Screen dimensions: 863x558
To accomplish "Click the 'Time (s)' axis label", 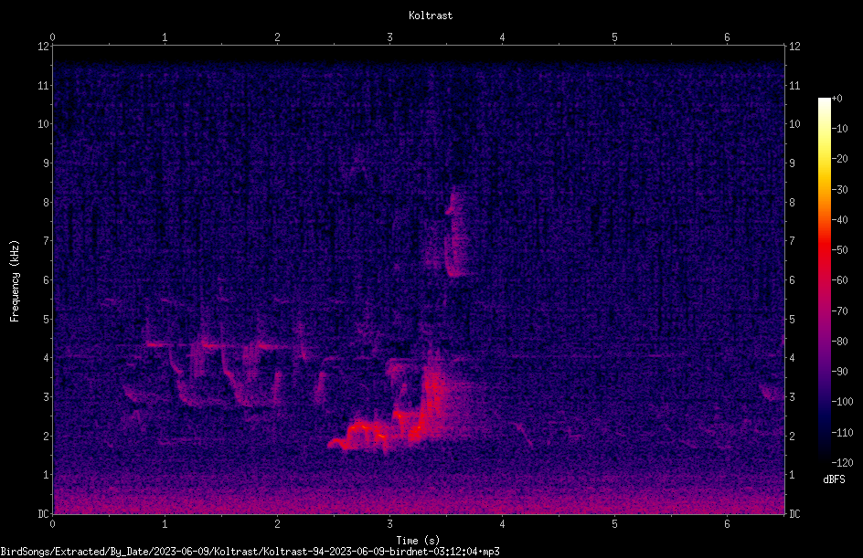I will 418,541.
